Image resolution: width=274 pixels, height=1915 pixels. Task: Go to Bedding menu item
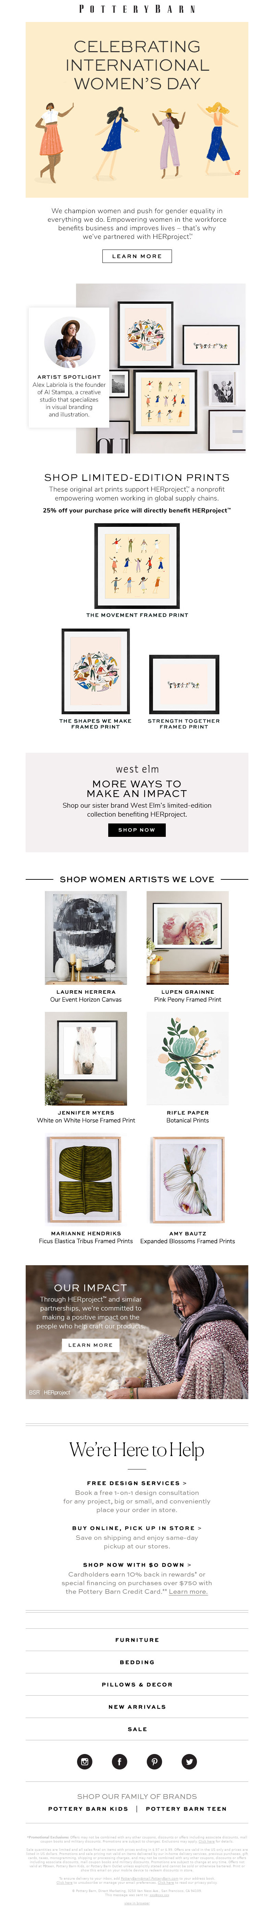(137, 1662)
